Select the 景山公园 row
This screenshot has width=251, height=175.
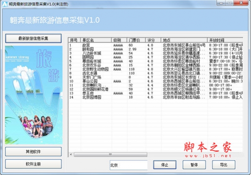click(x=156, y=81)
